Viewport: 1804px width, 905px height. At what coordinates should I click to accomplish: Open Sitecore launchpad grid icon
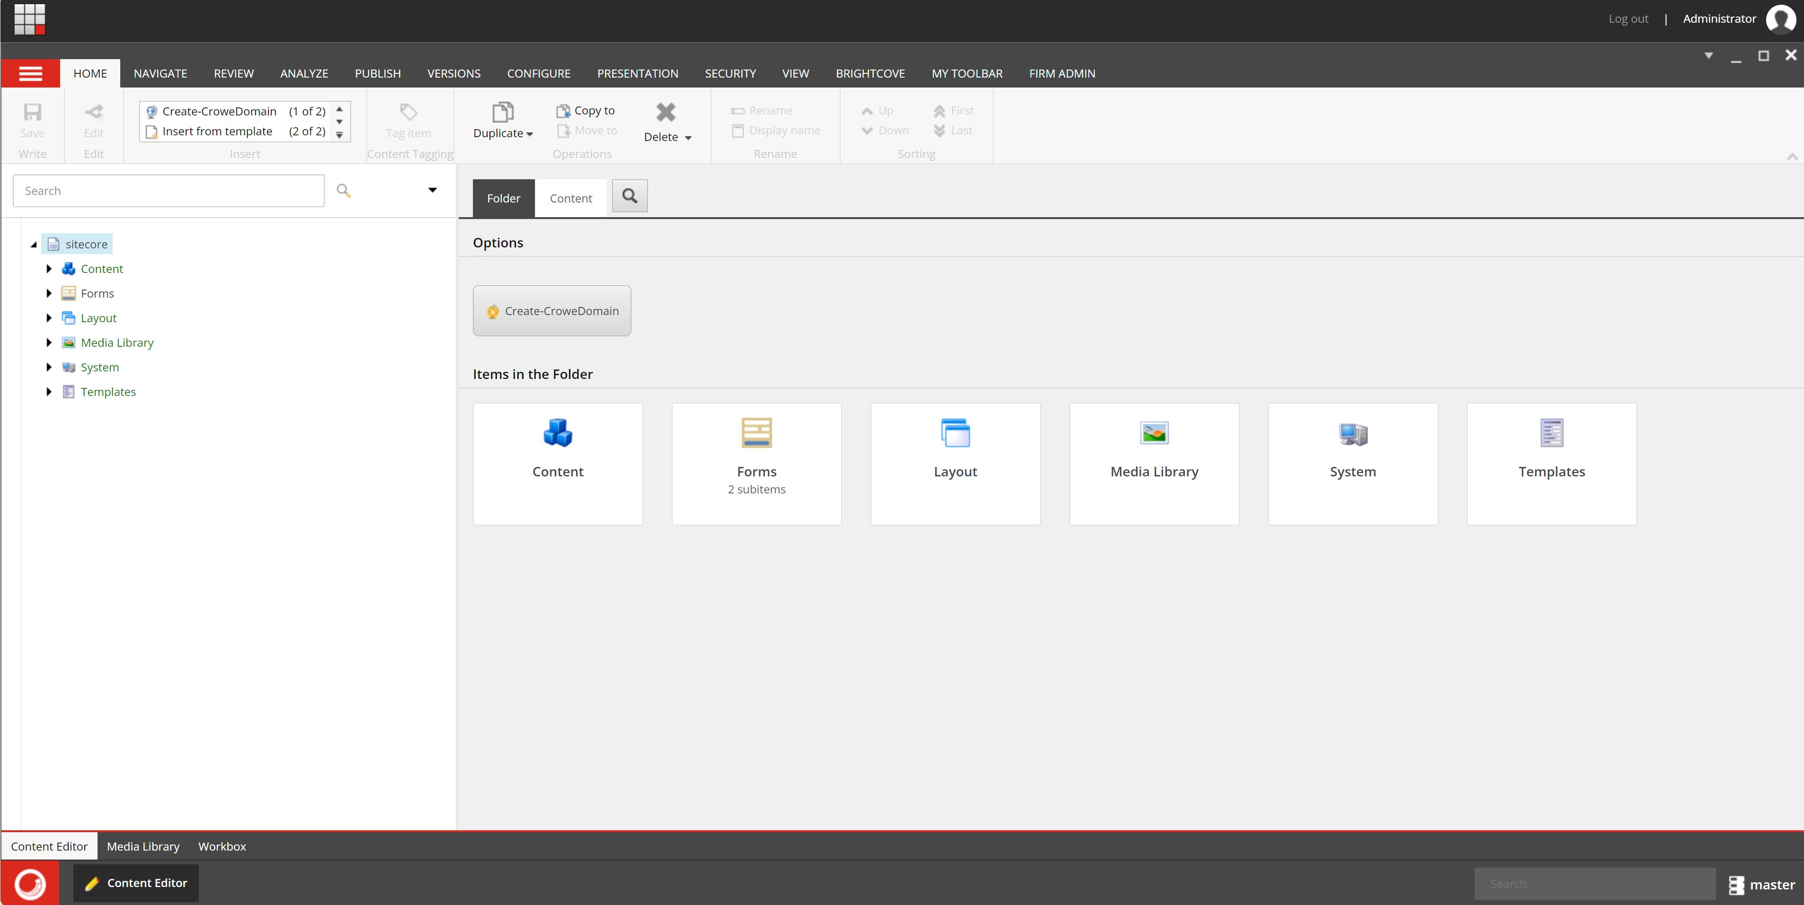29,19
